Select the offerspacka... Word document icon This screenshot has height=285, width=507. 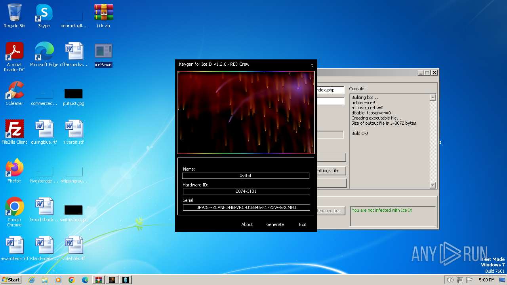[74, 54]
